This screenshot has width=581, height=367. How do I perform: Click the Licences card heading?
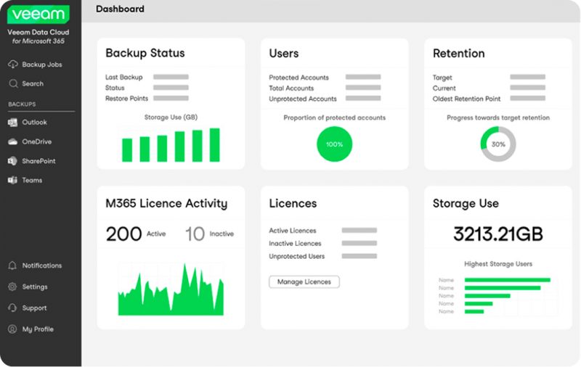(x=293, y=204)
